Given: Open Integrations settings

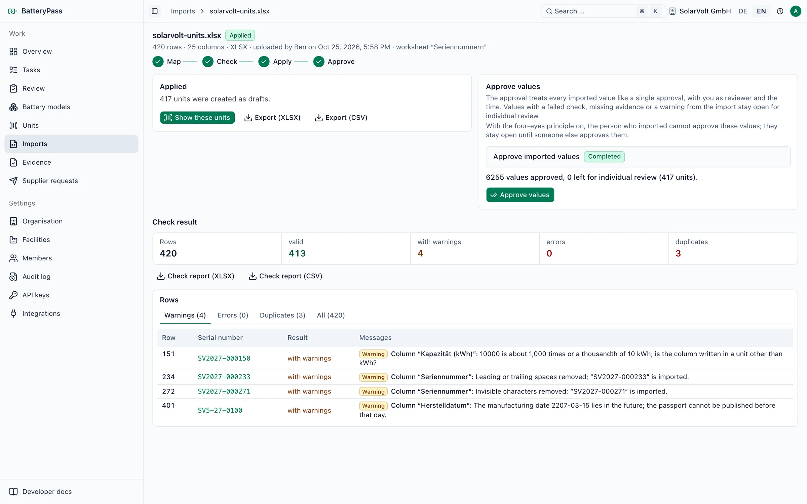Looking at the screenshot, I should click(x=71, y=313).
